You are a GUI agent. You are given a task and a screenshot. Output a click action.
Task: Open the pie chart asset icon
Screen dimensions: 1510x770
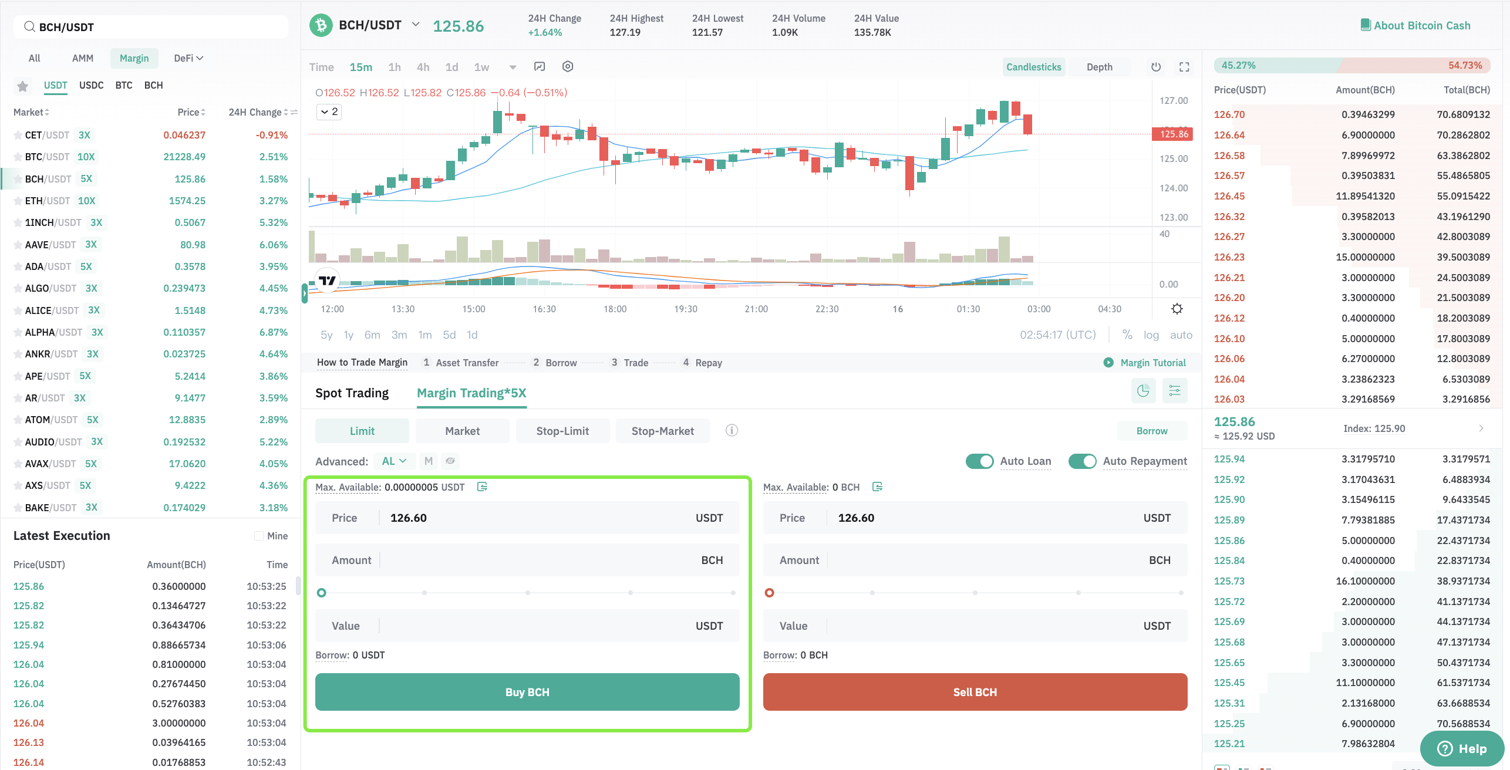click(1143, 391)
